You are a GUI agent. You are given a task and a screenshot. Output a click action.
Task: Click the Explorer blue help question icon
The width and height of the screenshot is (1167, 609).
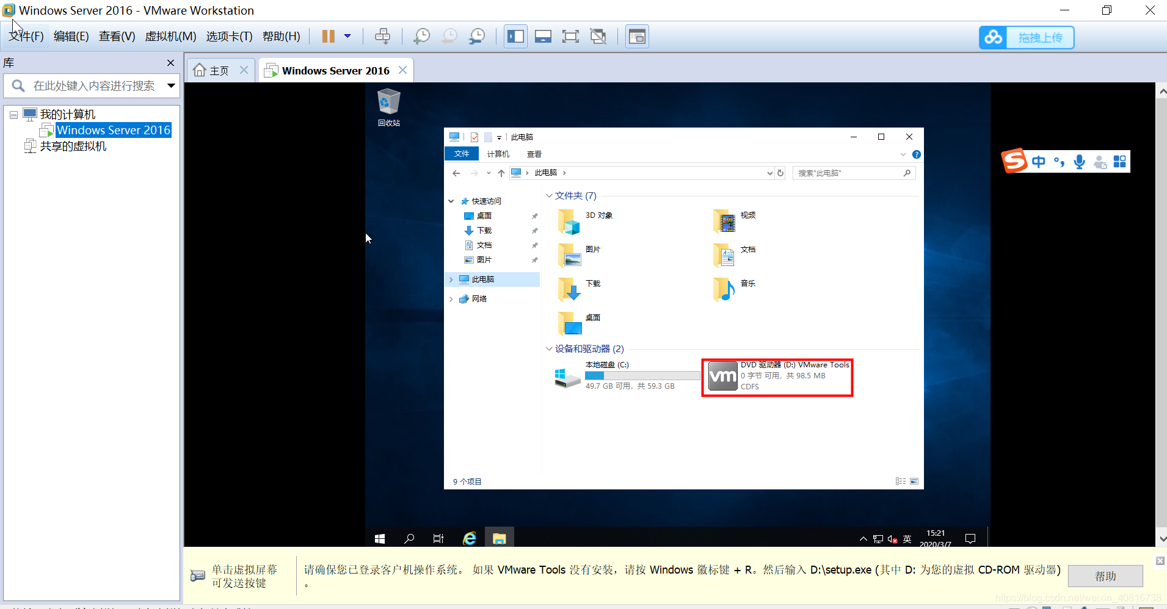pos(916,154)
